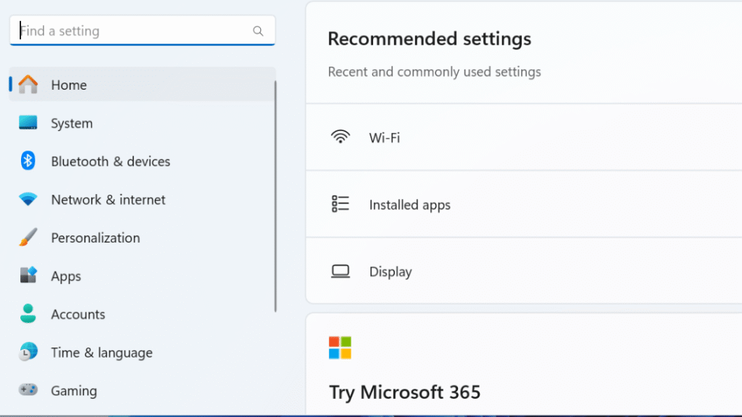742x417 pixels.
Task: Click the Gaming controller icon
Action: [x=28, y=389]
